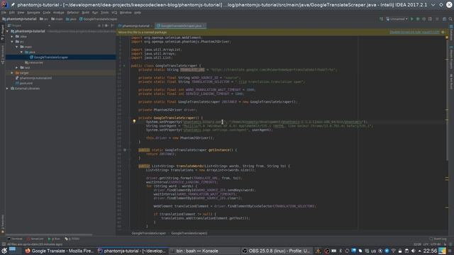Viewport: 454px width, 255px height.
Task: Click the link in the yellow notification banner
Action: point(414,32)
